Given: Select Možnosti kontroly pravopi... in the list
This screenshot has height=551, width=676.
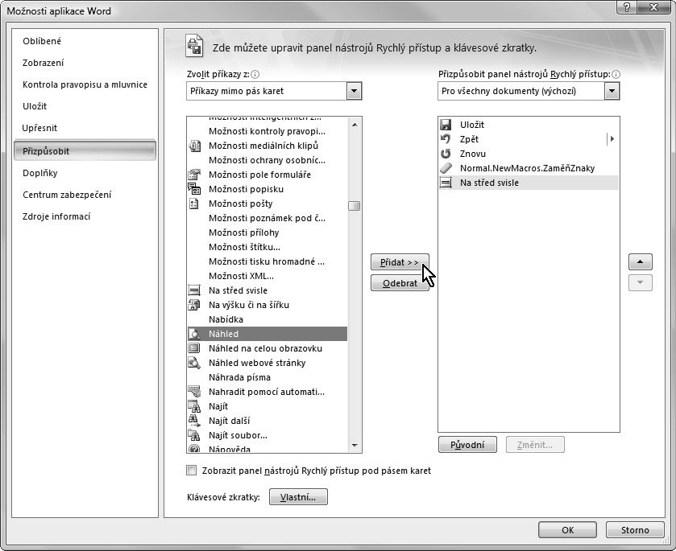Looking at the screenshot, I should coord(267,131).
